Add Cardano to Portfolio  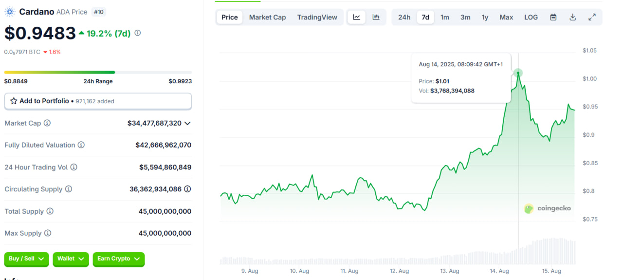tap(98, 101)
